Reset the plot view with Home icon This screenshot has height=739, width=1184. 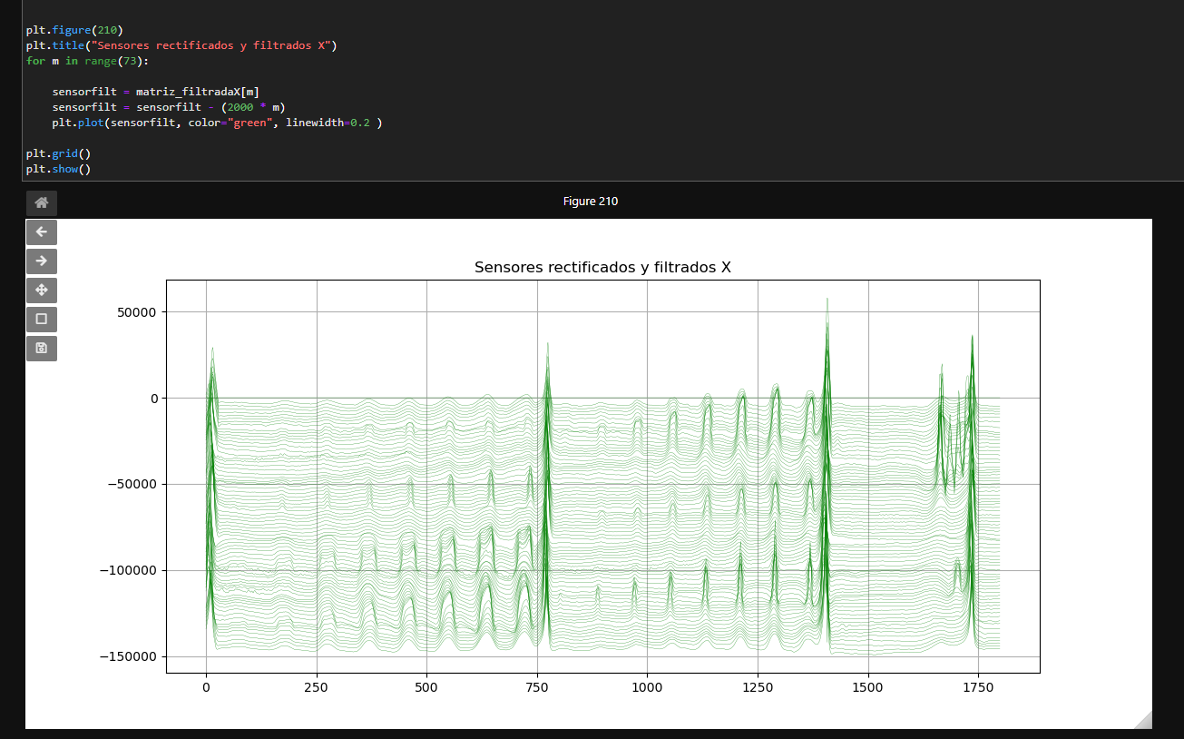[41, 203]
